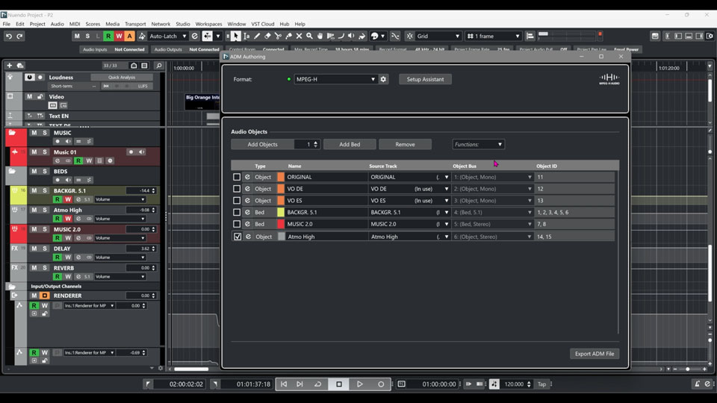This screenshot has width=717, height=403.
Task: Select the Zoom magnifier tool
Action: [x=309, y=36]
